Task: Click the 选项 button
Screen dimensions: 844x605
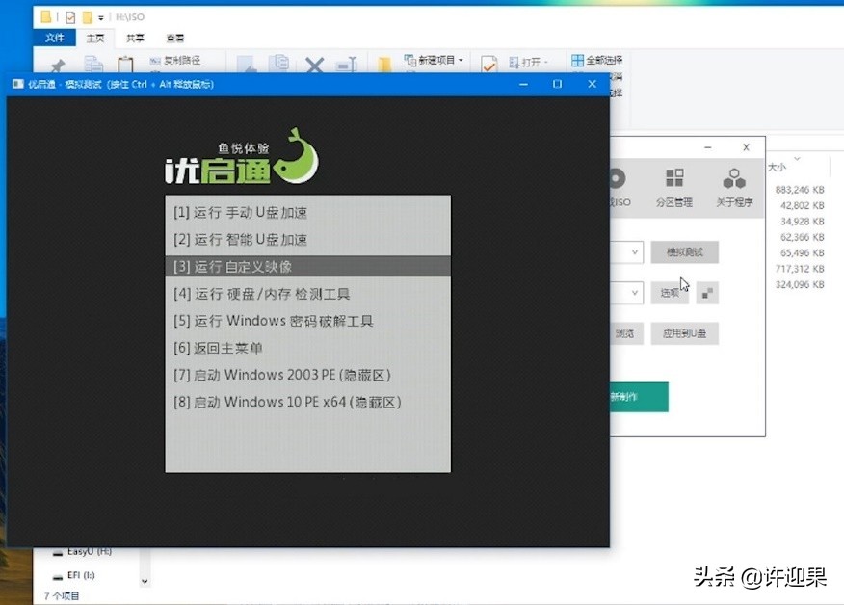Action: tap(670, 293)
